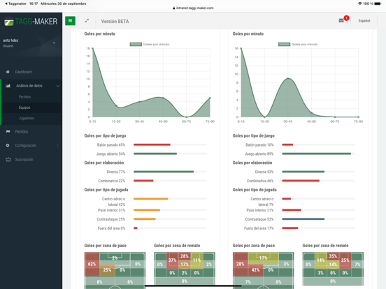This screenshot has width=386, height=289.
Task: Click the Tagg-Maker logo
Action: pyautogui.click(x=31, y=22)
